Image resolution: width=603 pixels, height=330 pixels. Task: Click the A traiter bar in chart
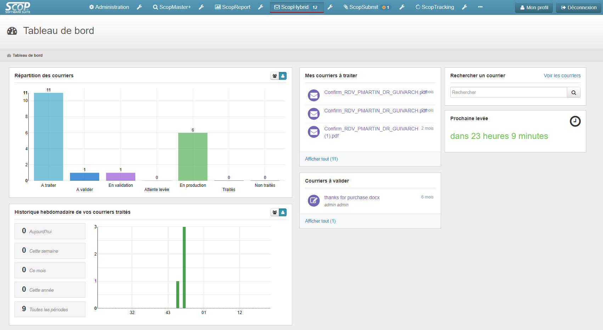[49, 137]
